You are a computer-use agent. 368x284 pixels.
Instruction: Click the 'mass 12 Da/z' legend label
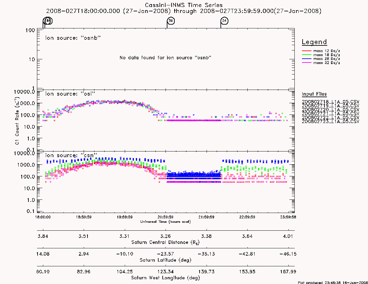pos(327,51)
